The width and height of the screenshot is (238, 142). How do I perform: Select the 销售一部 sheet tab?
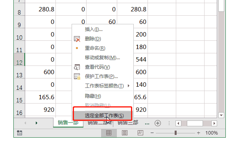(x=68, y=123)
